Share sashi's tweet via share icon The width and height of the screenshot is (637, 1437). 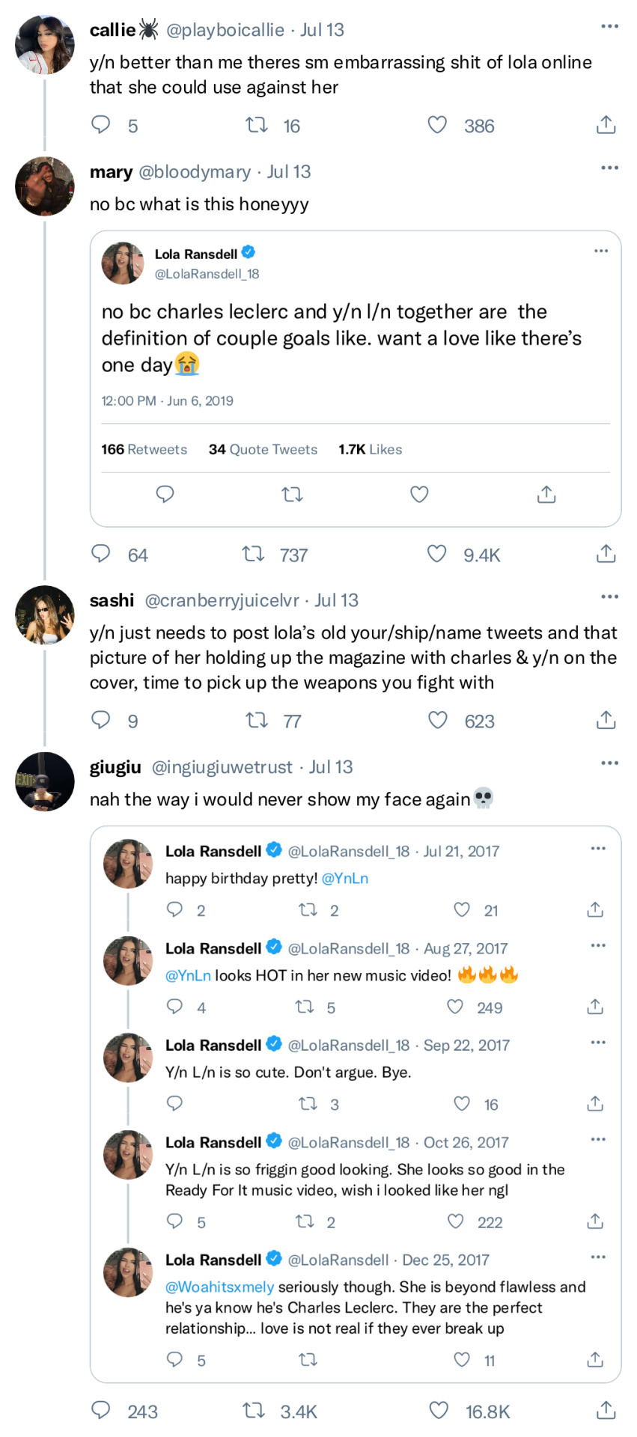click(606, 720)
